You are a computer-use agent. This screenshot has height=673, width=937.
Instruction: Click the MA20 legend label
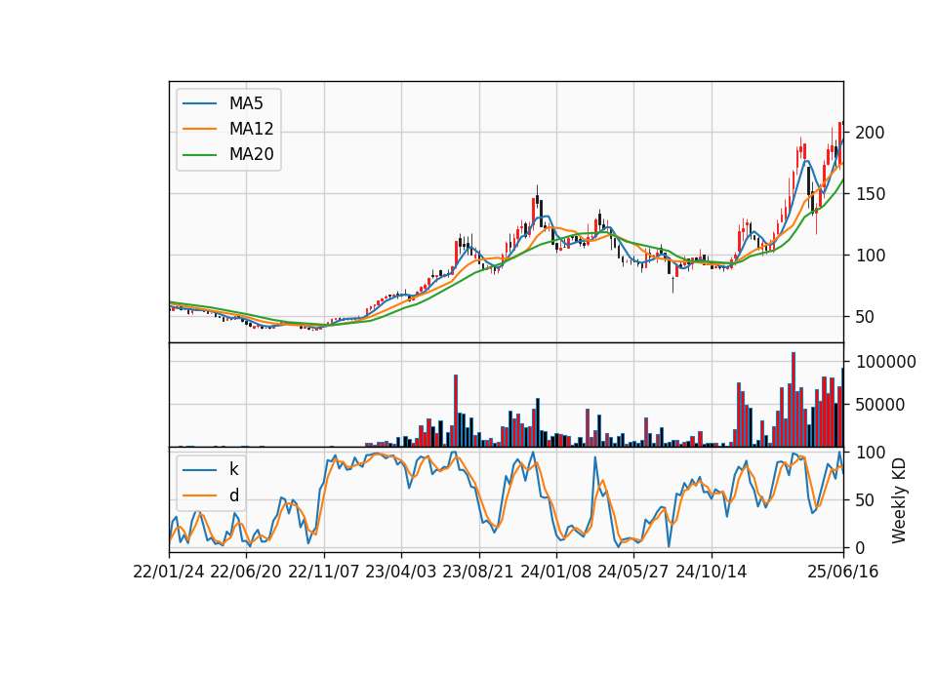(x=251, y=154)
